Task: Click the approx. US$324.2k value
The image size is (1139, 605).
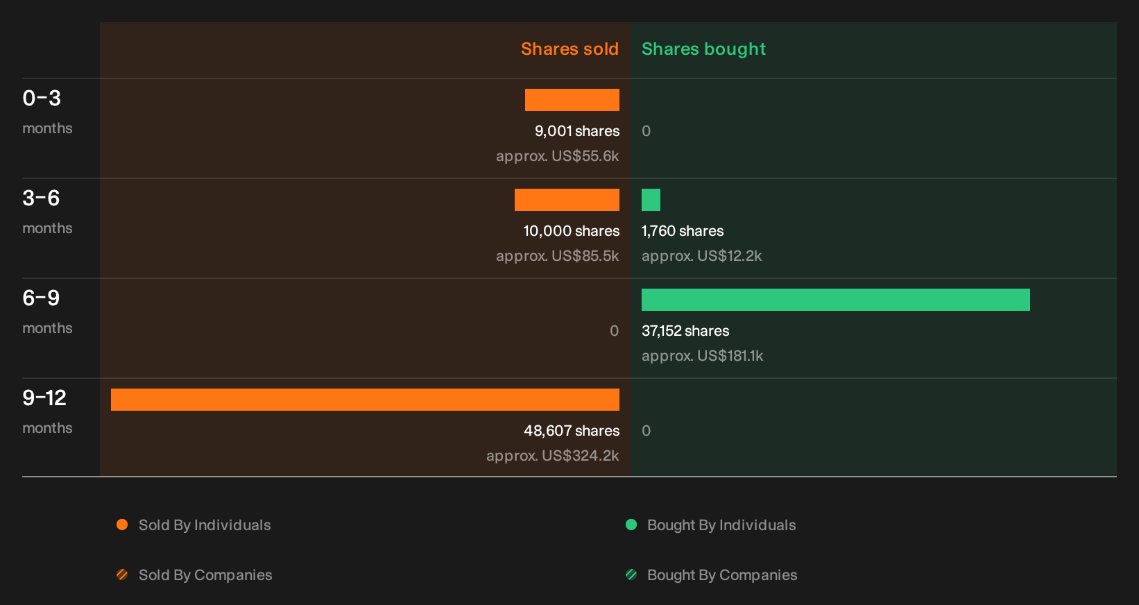Action: click(x=552, y=456)
